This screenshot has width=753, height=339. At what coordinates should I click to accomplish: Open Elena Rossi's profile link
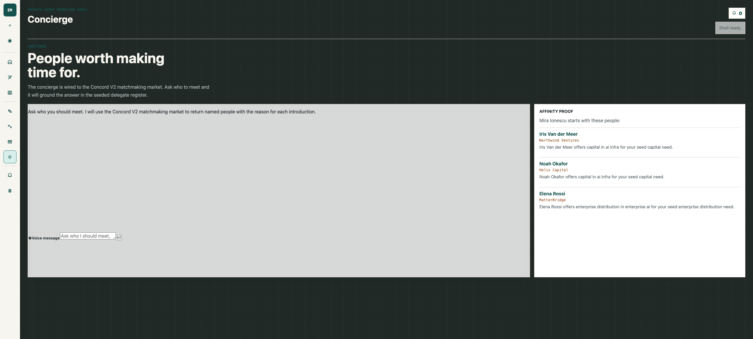(x=552, y=194)
